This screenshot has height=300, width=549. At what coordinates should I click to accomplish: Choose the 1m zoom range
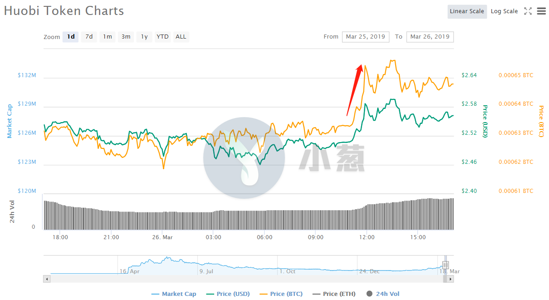108,37
